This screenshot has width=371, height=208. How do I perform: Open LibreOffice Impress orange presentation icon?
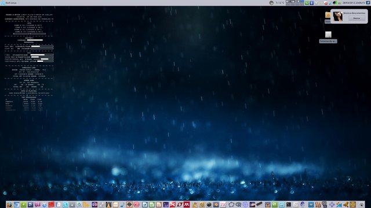click(x=158, y=205)
